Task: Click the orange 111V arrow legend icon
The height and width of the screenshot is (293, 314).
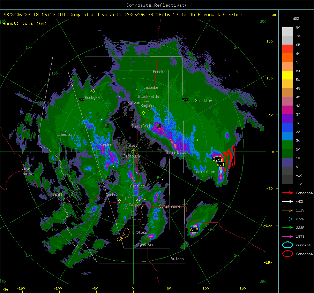Action: [x=287, y=210]
